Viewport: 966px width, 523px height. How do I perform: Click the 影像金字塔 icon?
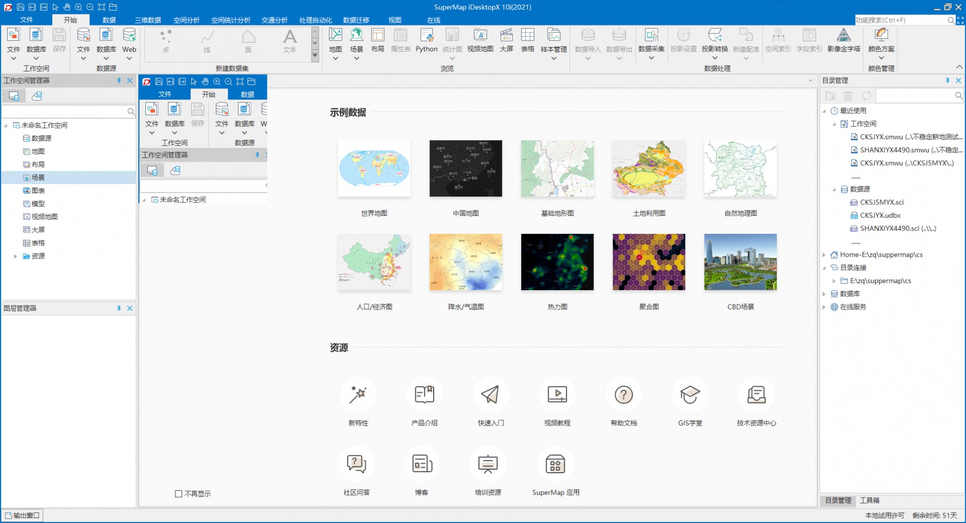tap(843, 40)
